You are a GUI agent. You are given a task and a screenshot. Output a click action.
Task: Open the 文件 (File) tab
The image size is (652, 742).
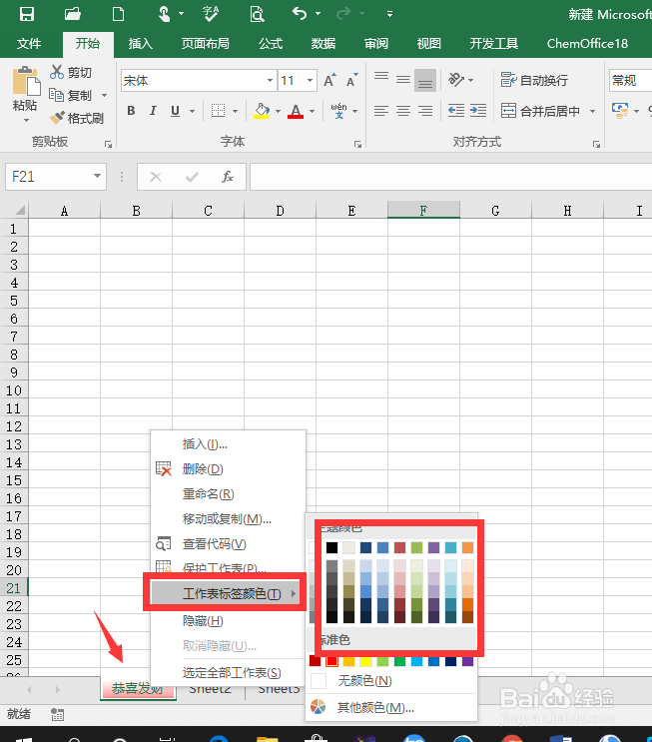pos(29,44)
